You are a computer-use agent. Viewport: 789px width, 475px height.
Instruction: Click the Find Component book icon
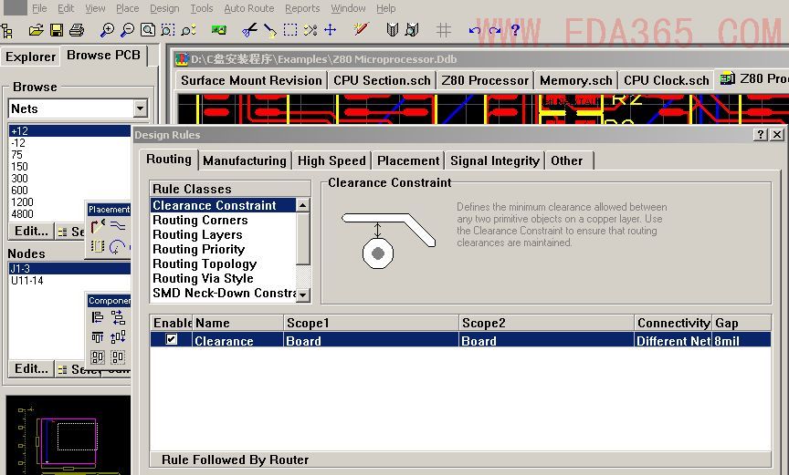pyautogui.click(x=412, y=30)
